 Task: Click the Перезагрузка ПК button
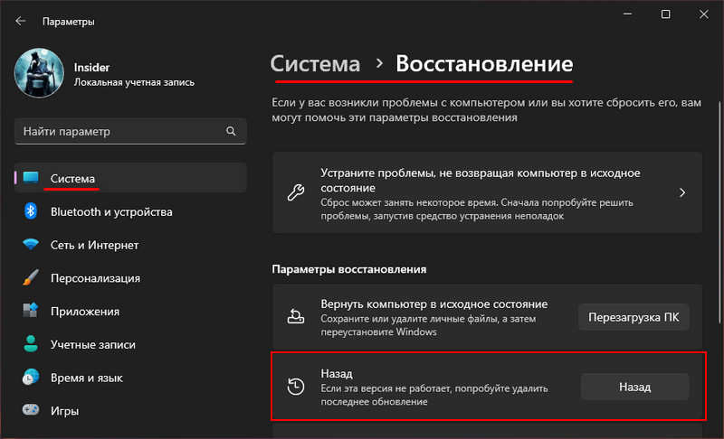coord(633,317)
